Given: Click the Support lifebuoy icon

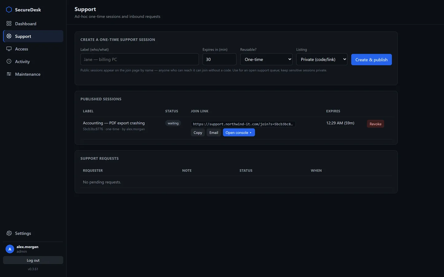Looking at the screenshot, I should coord(9,36).
